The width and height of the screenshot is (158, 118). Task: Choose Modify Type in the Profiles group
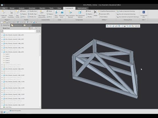pos(32,14)
